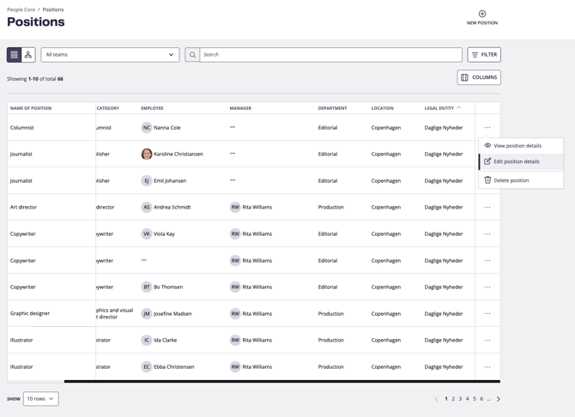Viewport: 575px width, 417px height.
Task: Click the search magnifier icon
Action: tap(192, 55)
